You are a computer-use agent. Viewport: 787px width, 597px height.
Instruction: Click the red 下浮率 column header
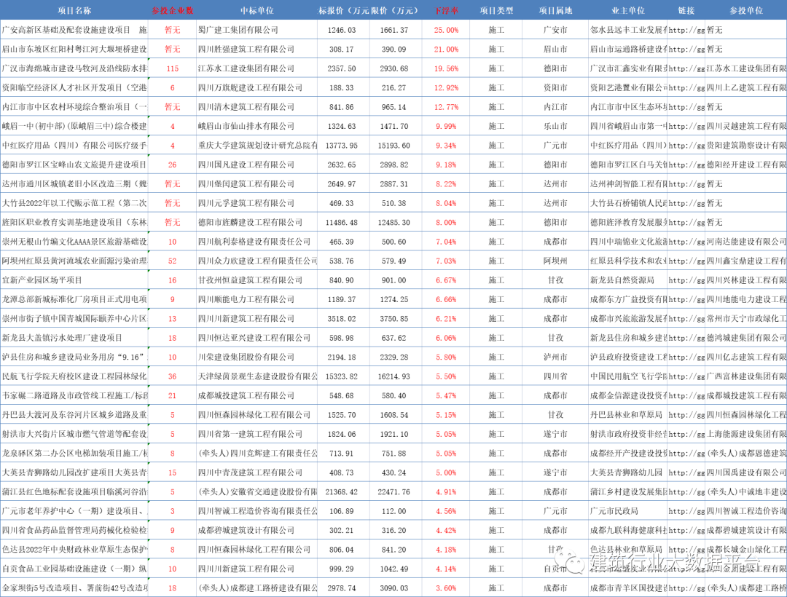pyautogui.click(x=446, y=10)
